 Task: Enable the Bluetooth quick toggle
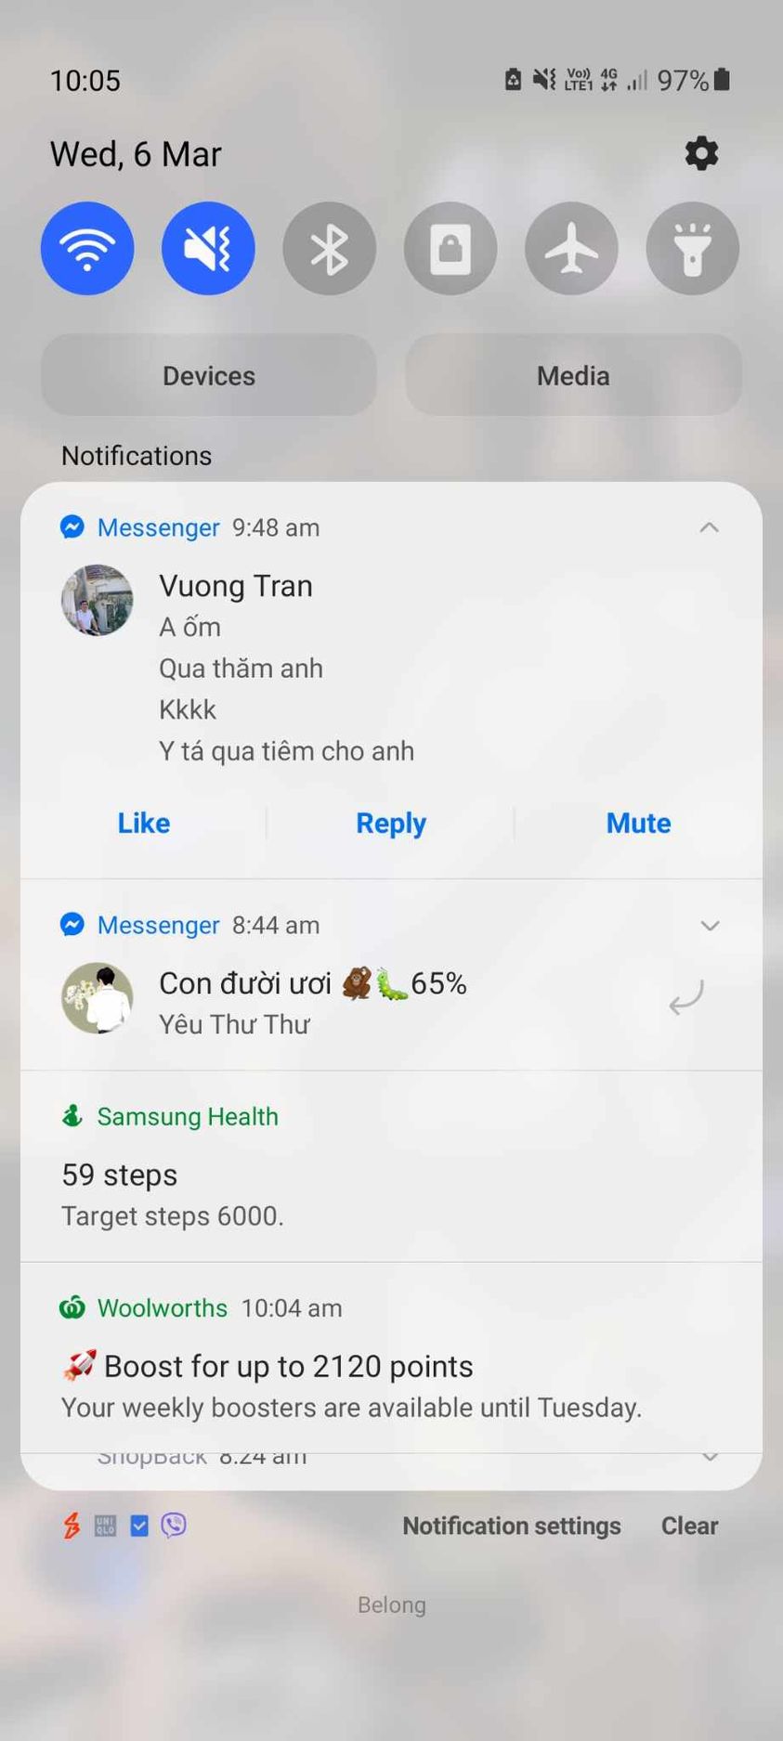pos(329,248)
